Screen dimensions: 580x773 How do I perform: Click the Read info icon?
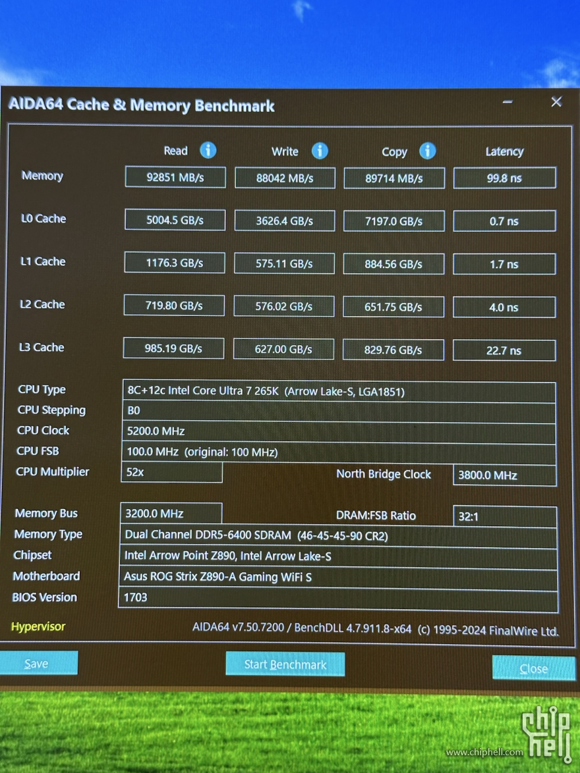pyautogui.click(x=208, y=150)
